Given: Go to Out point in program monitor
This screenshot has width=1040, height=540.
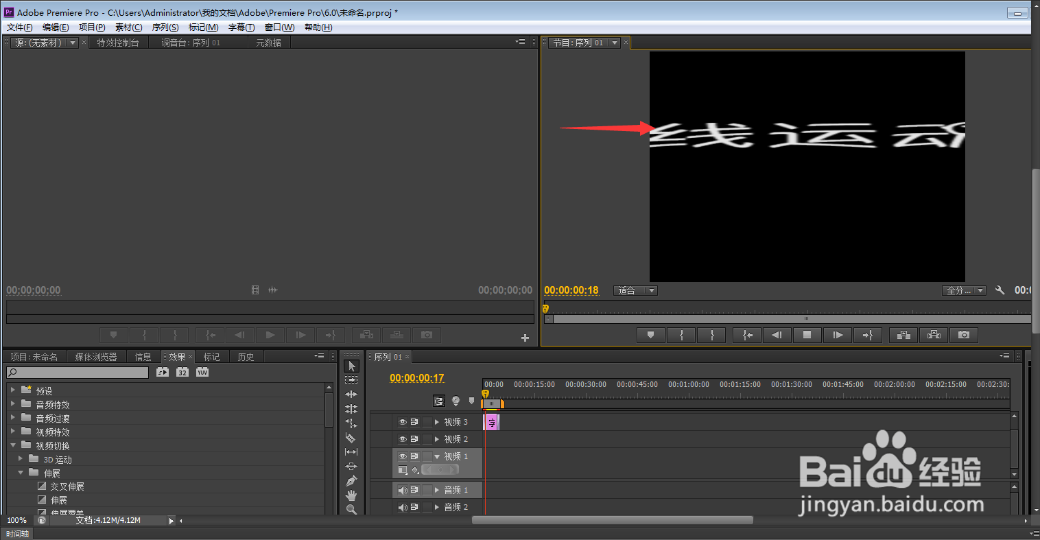Looking at the screenshot, I should pos(867,335).
